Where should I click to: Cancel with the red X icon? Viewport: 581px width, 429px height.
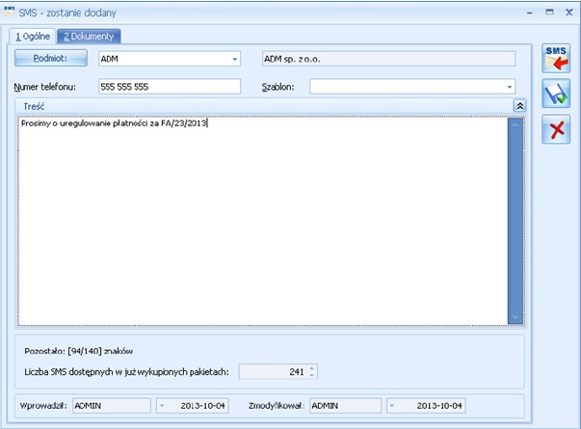click(556, 129)
